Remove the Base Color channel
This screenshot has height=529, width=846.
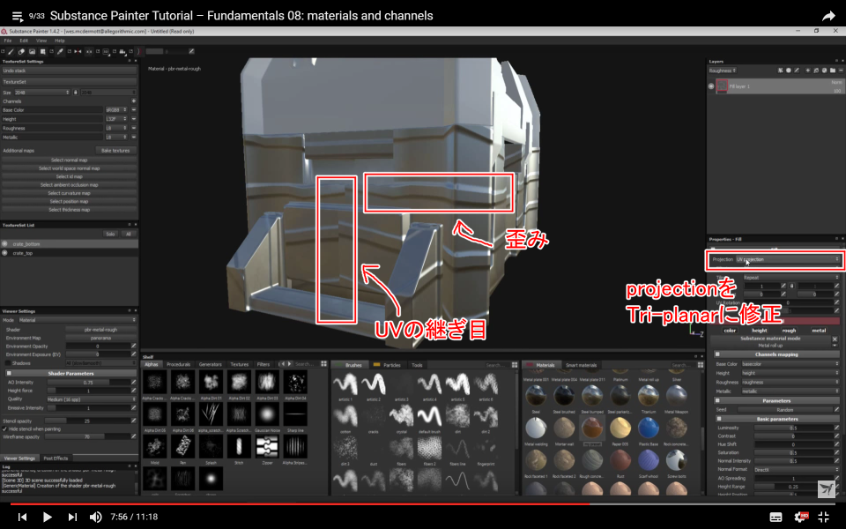tap(133, 110)
